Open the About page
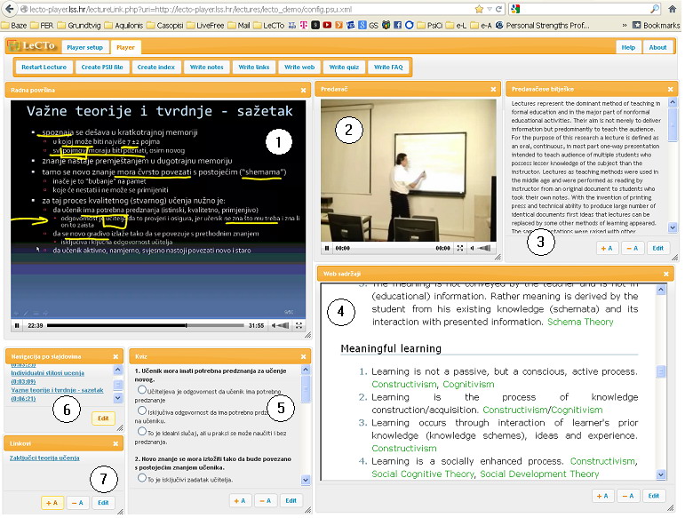Screen dimensions: 685x518 pyautogui.click(x=657, y=47)
